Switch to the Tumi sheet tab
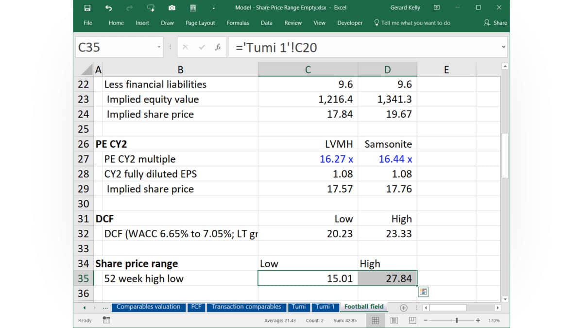The image size is (583, 328). (x=299, y=307)
